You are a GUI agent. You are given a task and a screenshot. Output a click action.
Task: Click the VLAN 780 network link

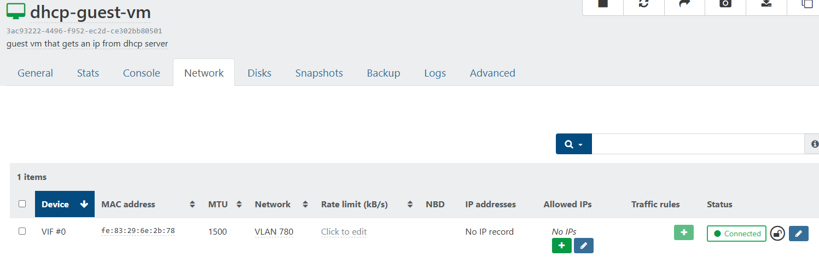pos(274,232)
